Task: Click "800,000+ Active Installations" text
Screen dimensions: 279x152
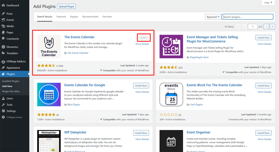Action: 52,70
